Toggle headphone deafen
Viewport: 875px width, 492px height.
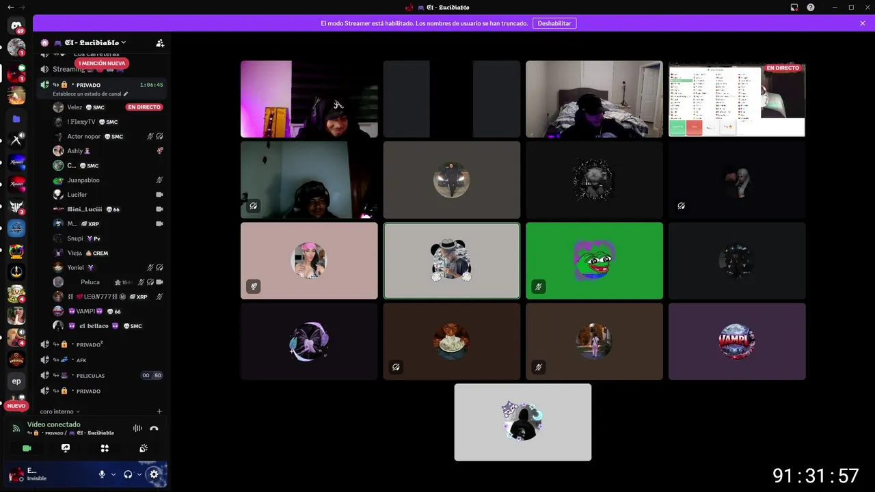[128, 474]
